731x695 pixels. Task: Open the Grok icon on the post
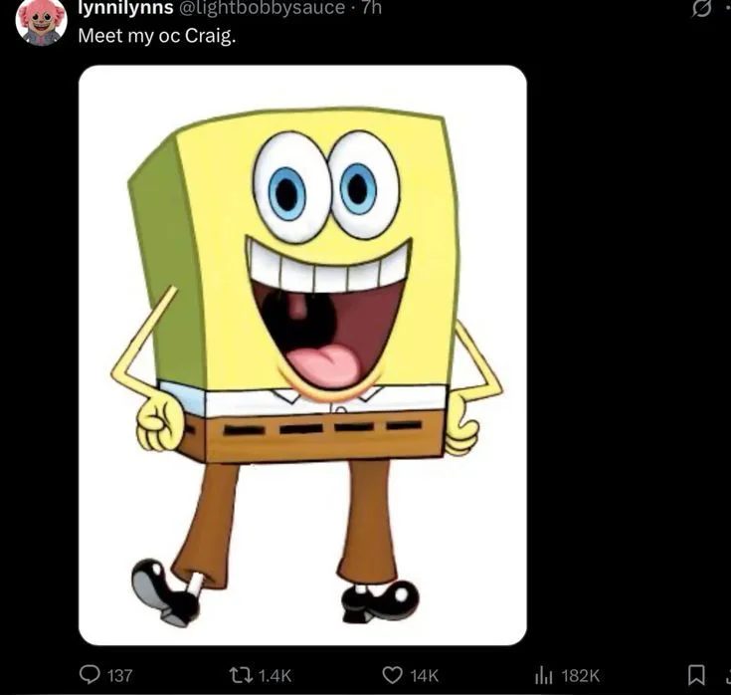(701, 9)
